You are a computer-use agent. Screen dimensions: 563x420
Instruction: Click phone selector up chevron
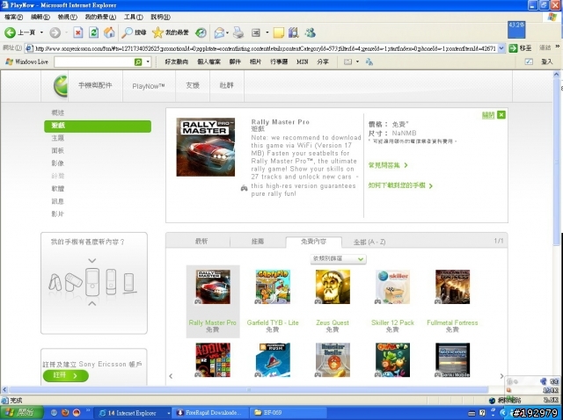(92, 303)
